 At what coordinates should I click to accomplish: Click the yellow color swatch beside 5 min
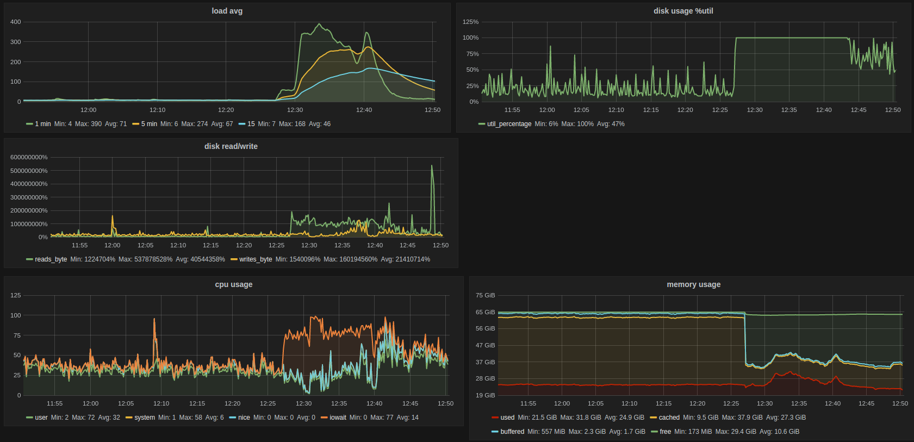click(136, 124)
